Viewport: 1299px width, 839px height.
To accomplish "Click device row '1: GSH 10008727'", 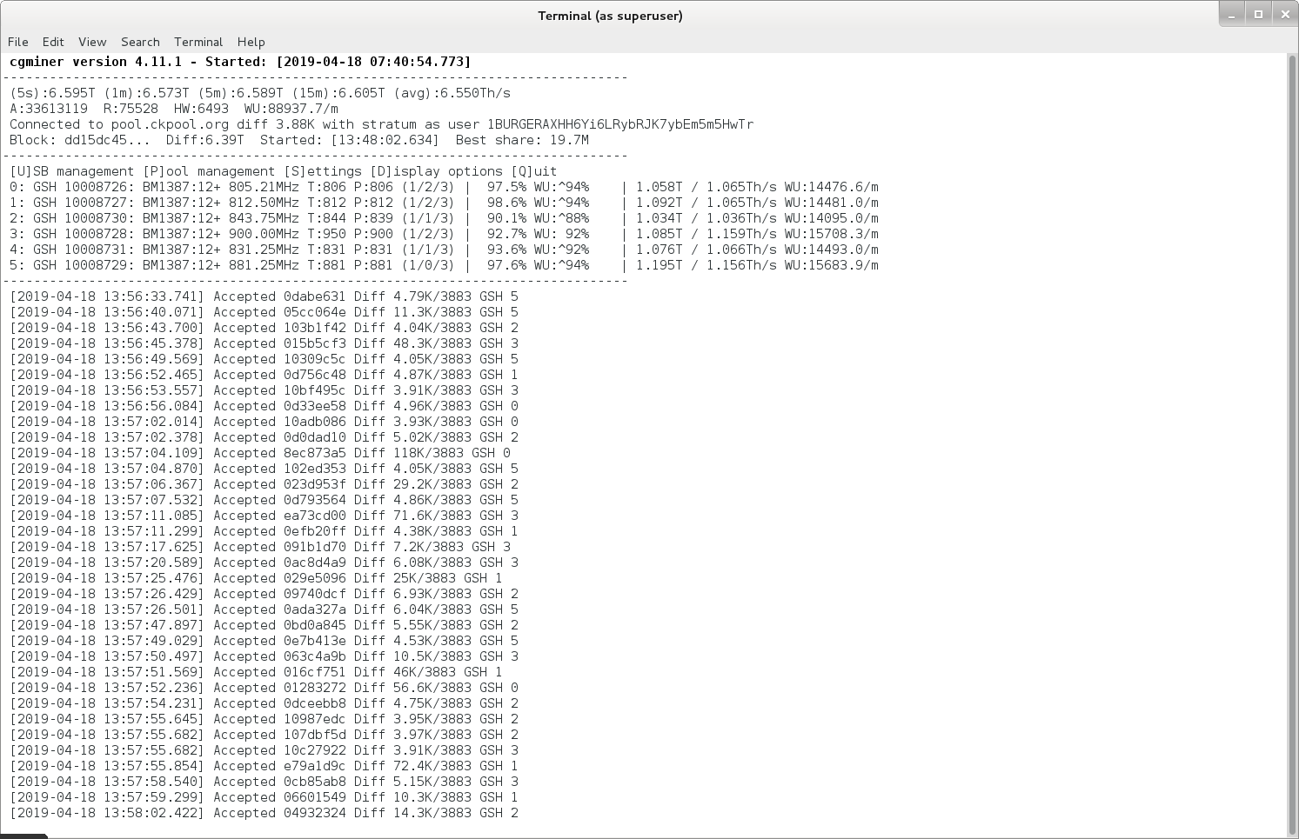I will [x=444, y=203].
